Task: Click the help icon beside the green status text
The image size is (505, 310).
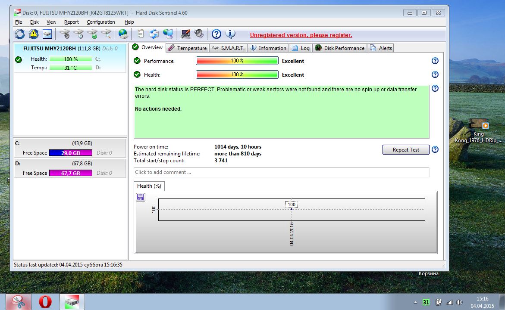Action: (x=435, y=88)
